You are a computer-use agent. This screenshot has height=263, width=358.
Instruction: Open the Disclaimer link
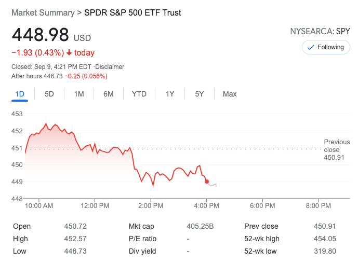[x=110, y=67]
